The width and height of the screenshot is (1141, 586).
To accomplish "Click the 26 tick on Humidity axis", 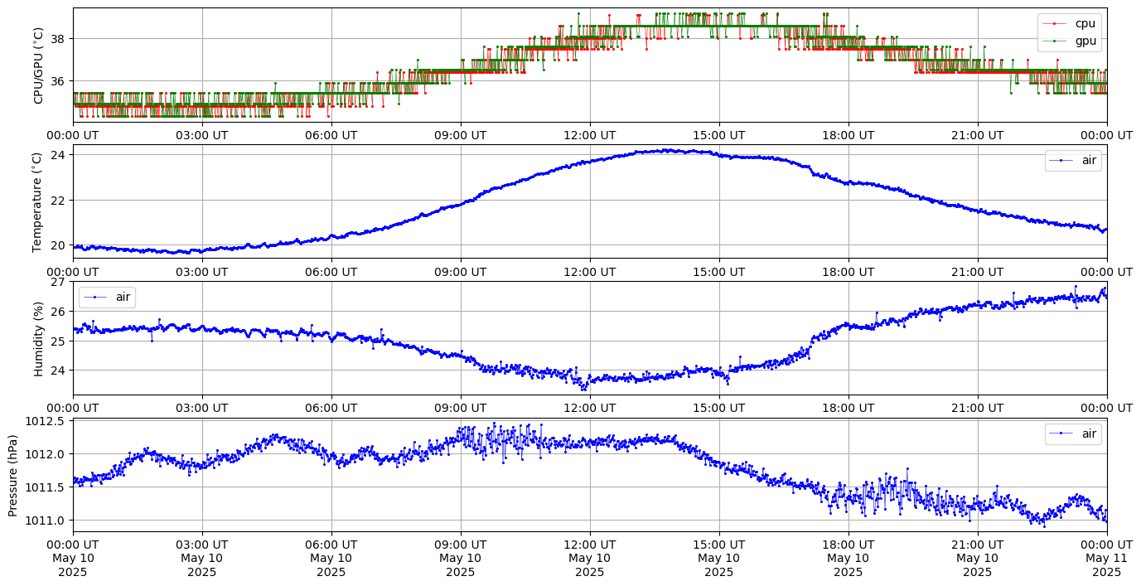I will coord(60,311).
